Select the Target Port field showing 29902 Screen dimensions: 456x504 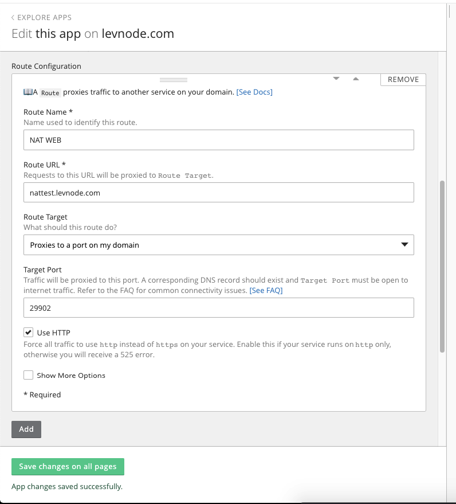(x=218, y=307)
